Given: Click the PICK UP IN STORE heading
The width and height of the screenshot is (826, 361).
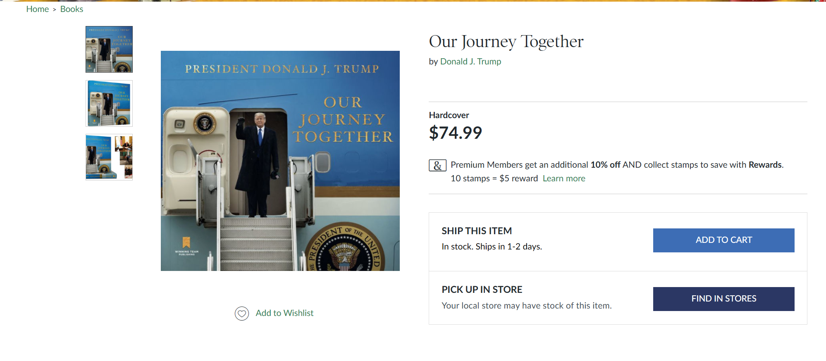Looking at the screenshot, I should pos(482,290).
